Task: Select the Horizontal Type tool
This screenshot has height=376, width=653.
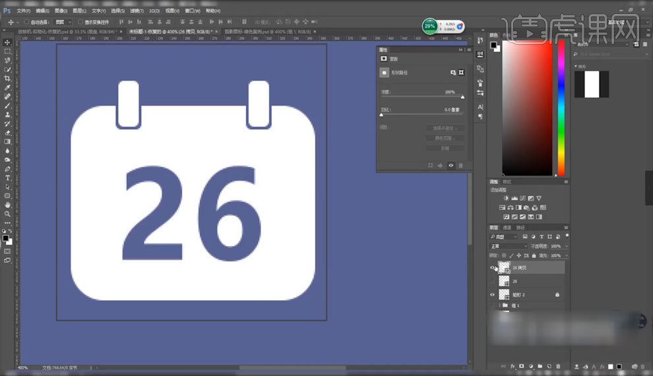Action: pos(7,178)
